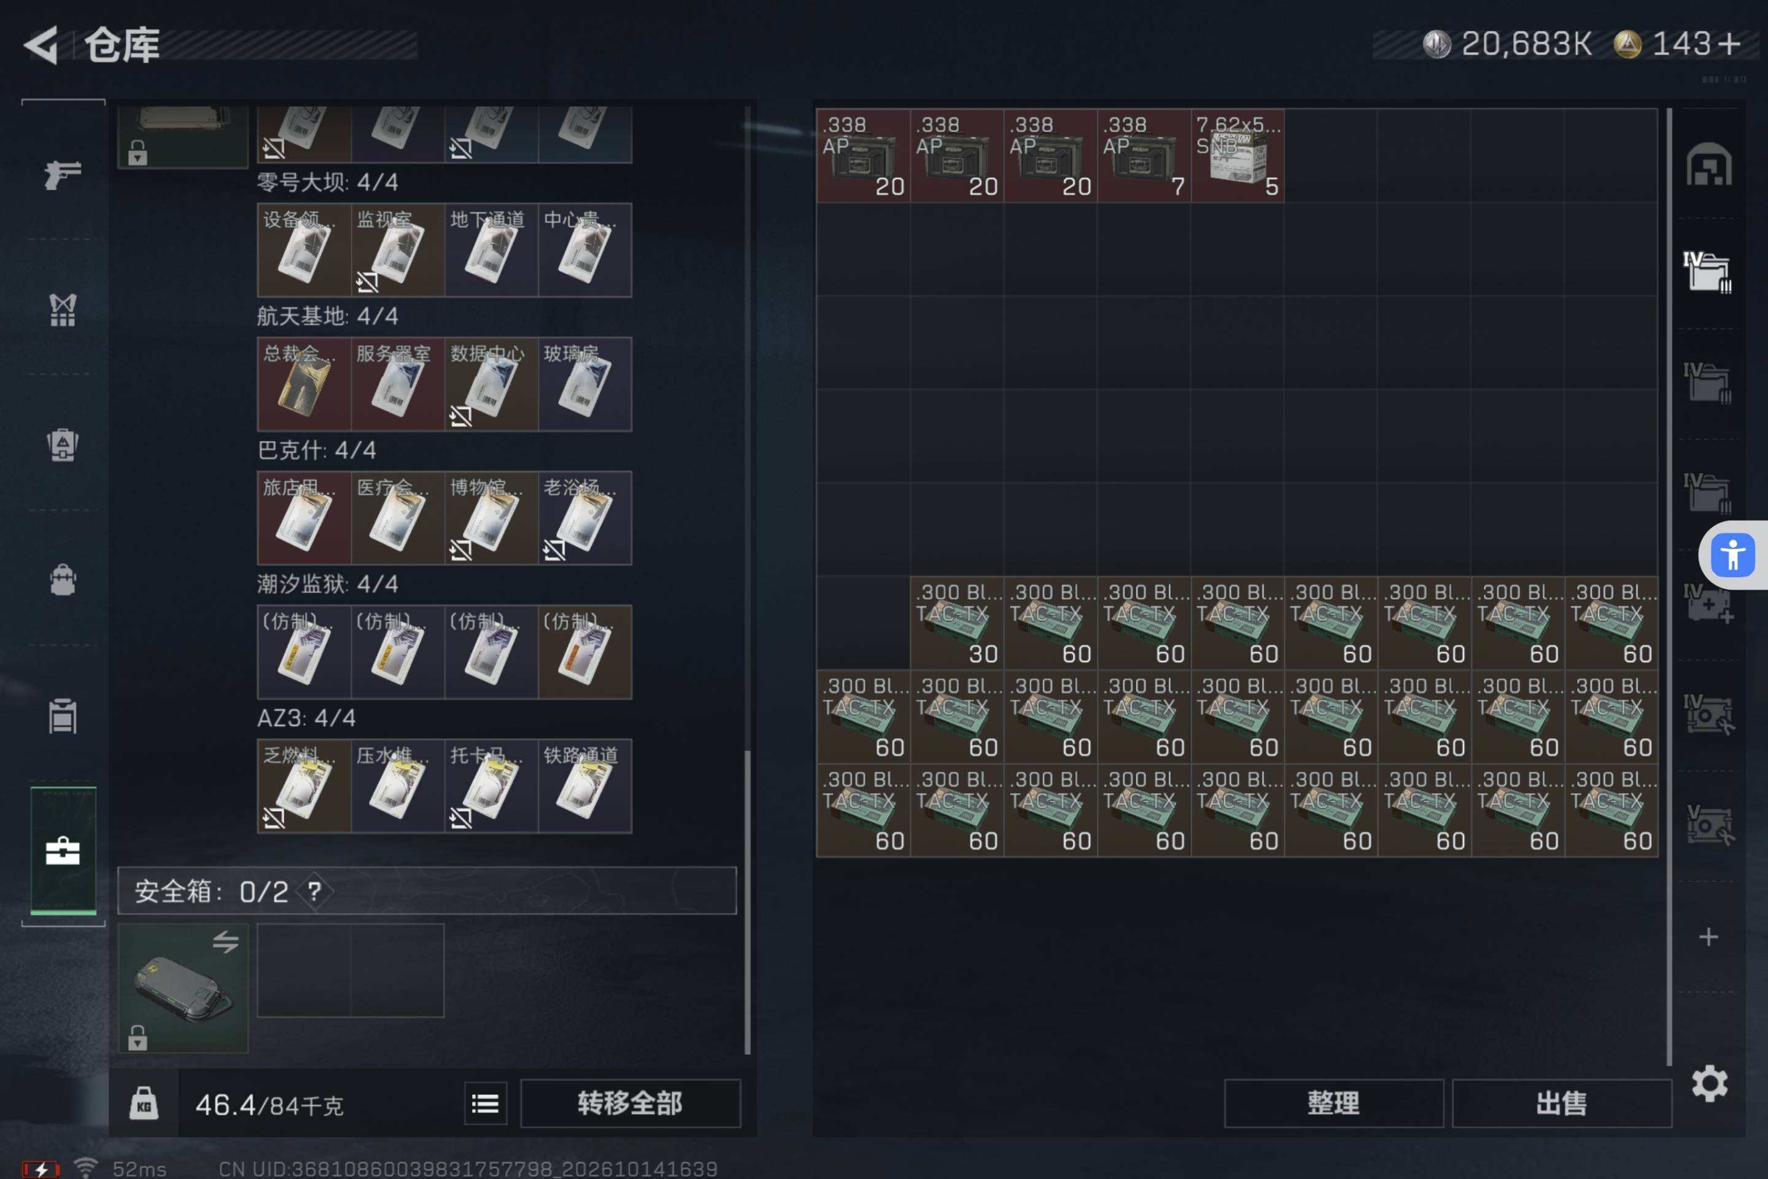Select the 压水堆 keycard
The image size is (1768, 1179).
click(398, 787)
